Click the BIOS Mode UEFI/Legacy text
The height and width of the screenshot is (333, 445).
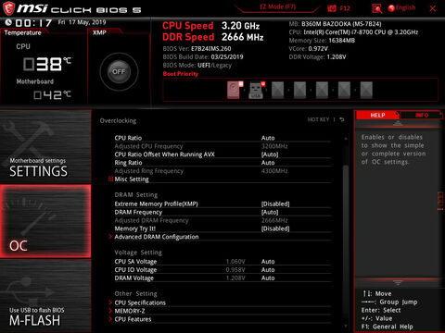tap(197, 66)
